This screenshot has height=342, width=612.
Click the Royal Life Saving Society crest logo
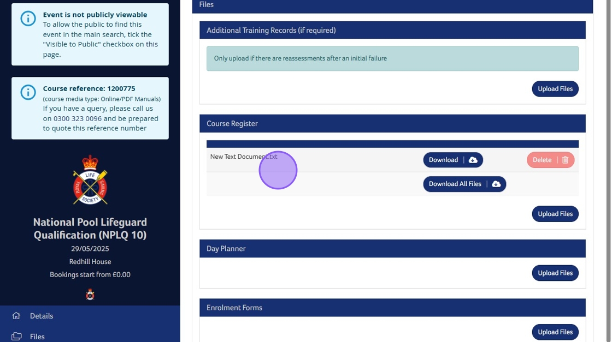(x=90, y=180)
